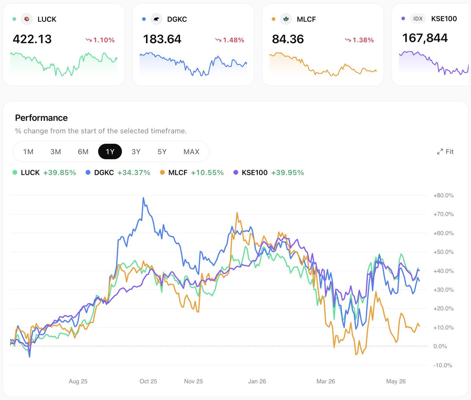Click the blue dot on DGKC card
This screenshot has width=471, height=400.
tap(144, 19)
